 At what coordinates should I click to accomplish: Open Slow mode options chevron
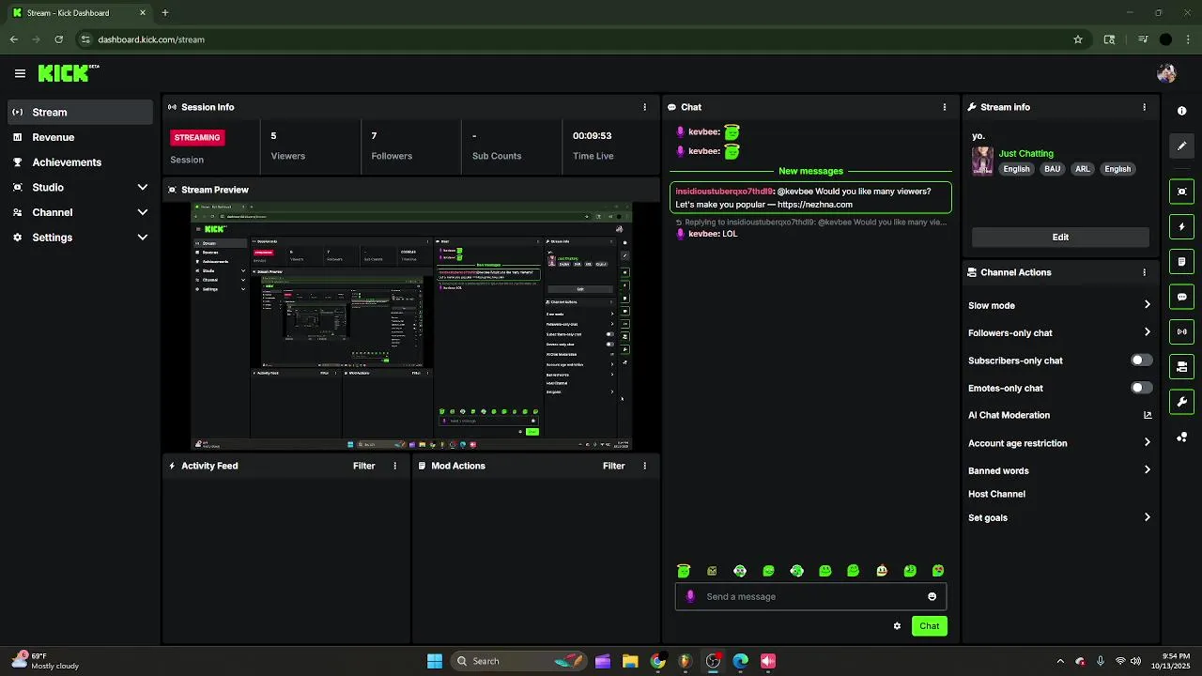click(1147, 305)
